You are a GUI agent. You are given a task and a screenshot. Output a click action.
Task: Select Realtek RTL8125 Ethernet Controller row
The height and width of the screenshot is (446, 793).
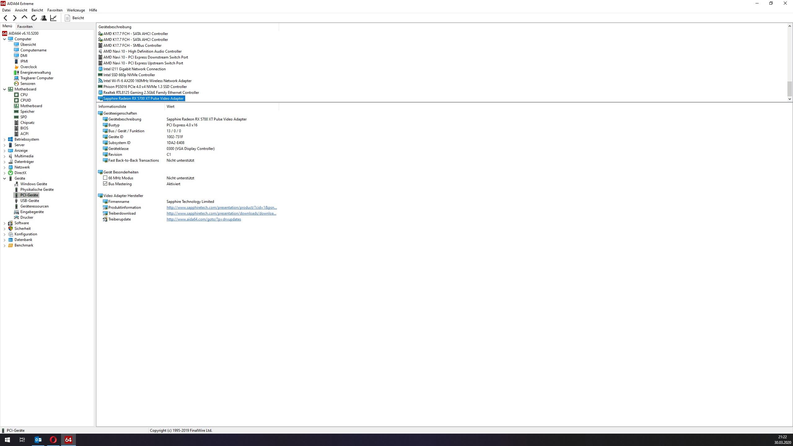coord(151,93)
